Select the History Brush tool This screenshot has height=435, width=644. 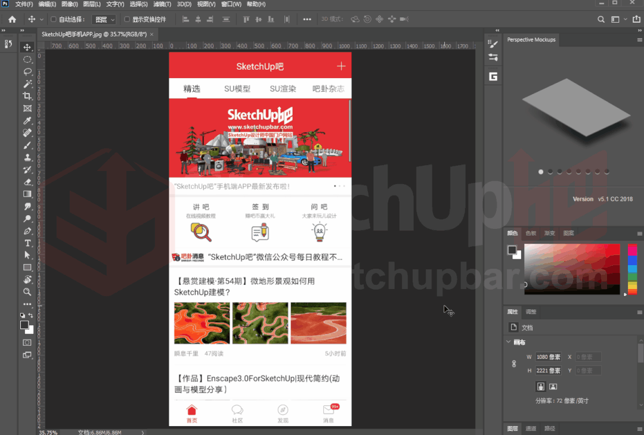click(x=27, y=169)
